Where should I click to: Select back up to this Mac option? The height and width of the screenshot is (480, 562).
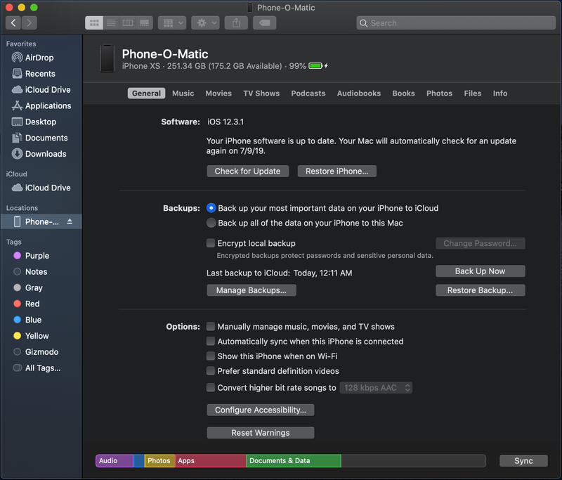click(x=211, y=223)
